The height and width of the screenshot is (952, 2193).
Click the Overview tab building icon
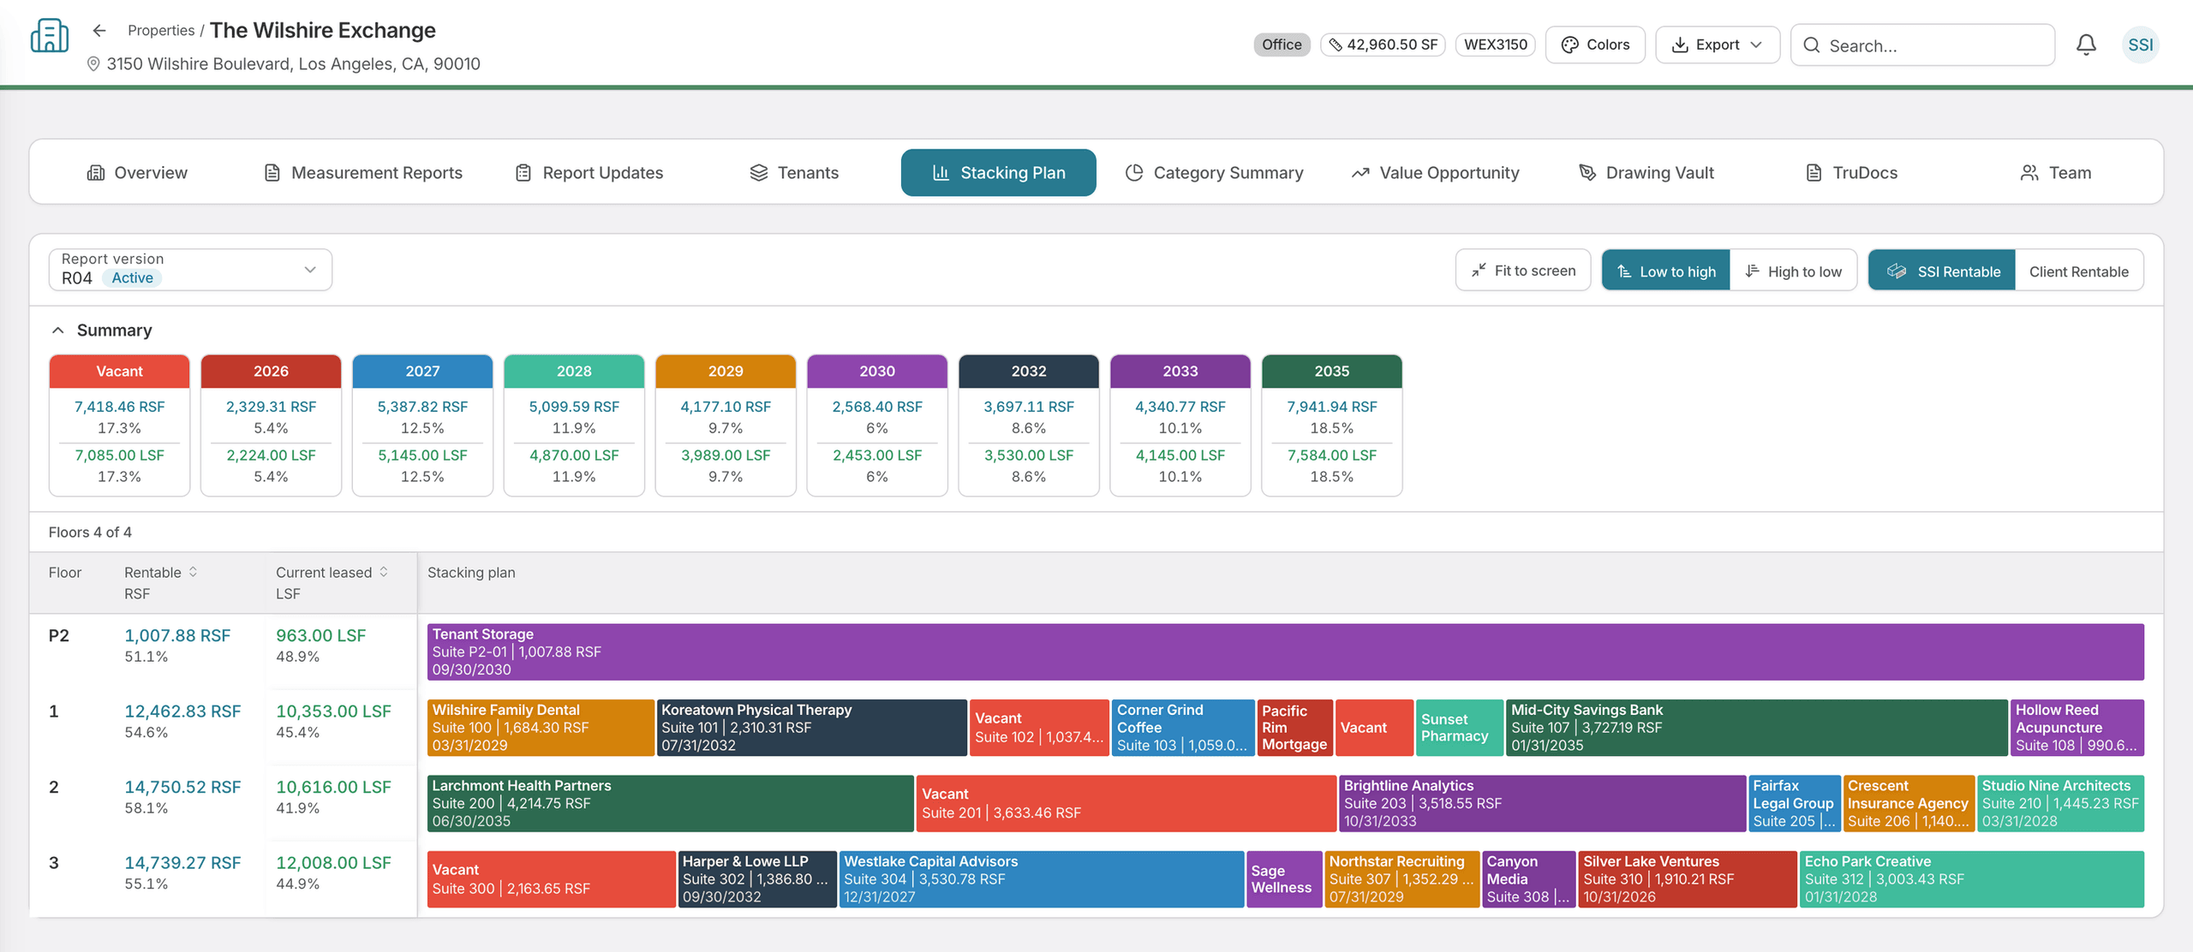[96, 173]
